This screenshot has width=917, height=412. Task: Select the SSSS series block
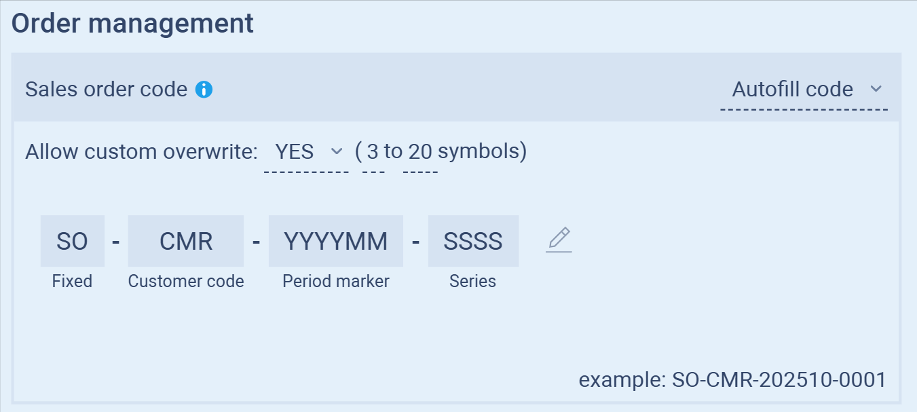pos(473,241)
